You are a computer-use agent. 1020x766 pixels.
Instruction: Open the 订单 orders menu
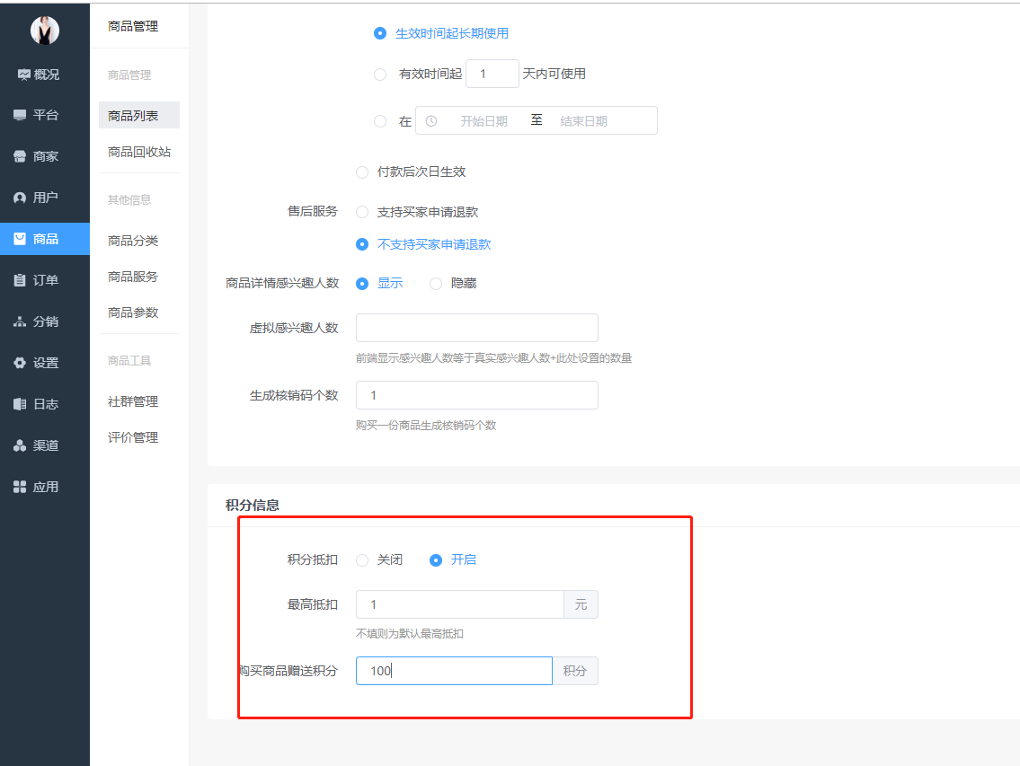(x=45, y=280)
